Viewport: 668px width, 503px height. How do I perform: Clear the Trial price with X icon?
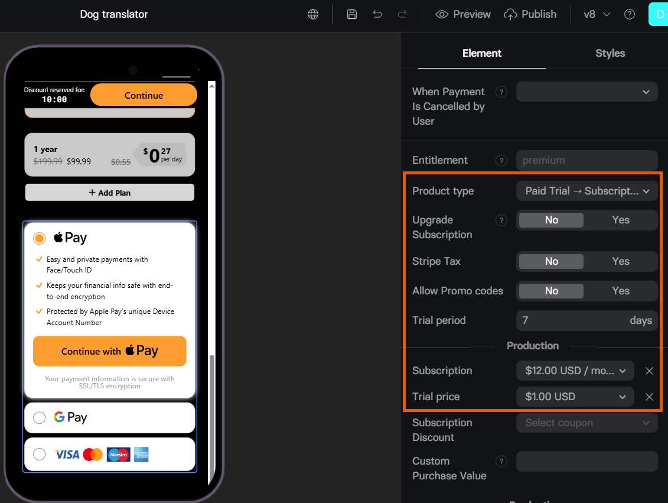click(x=649, y=397)
